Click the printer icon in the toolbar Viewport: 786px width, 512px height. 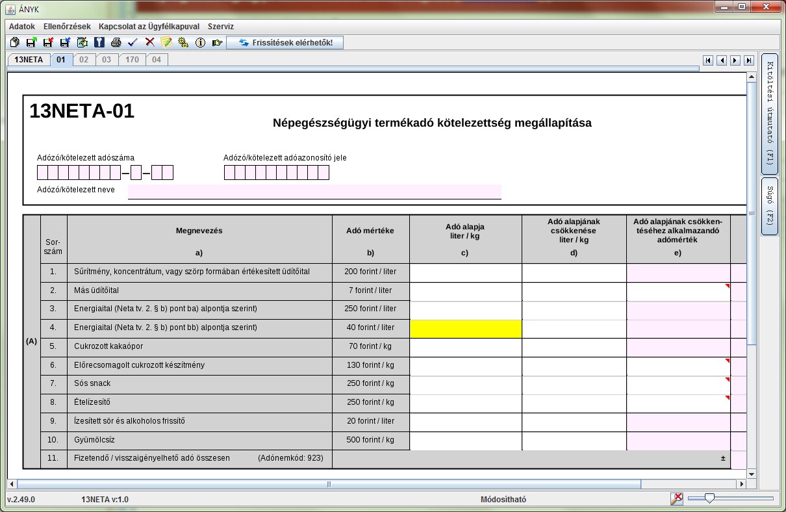116,43
